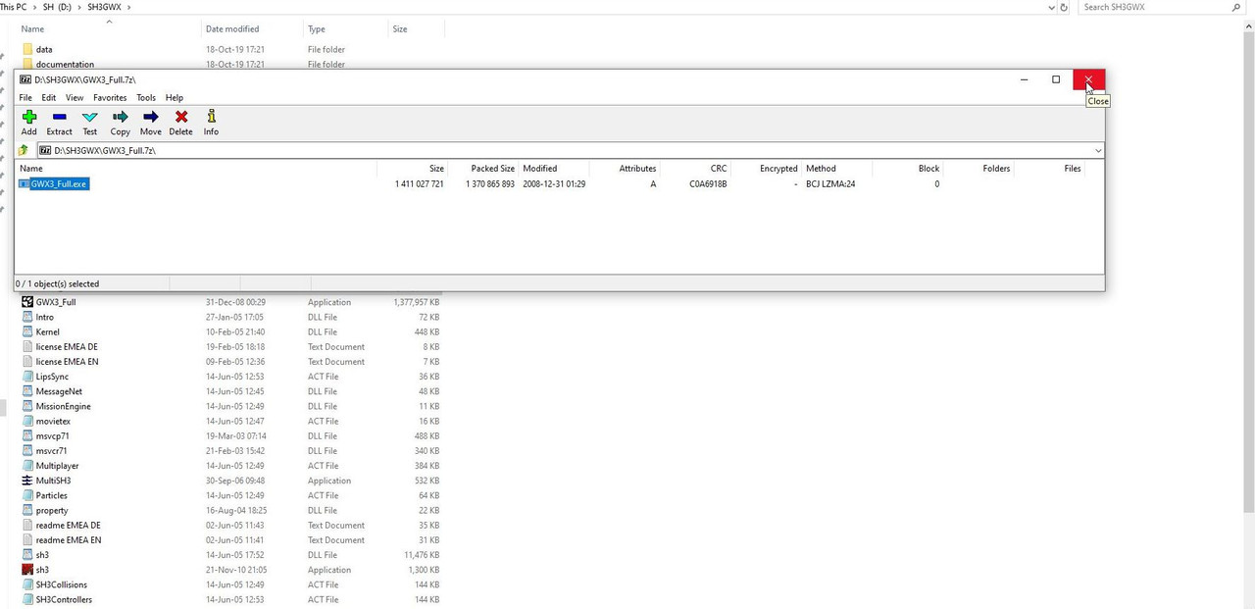
Task: Sort archive by Attributes column
Action: point(625,169)
